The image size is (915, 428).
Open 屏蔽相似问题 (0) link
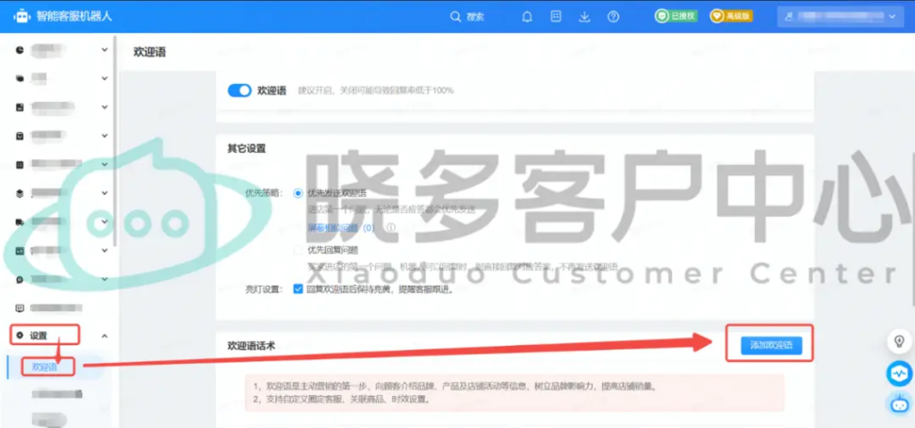[341, 228]
